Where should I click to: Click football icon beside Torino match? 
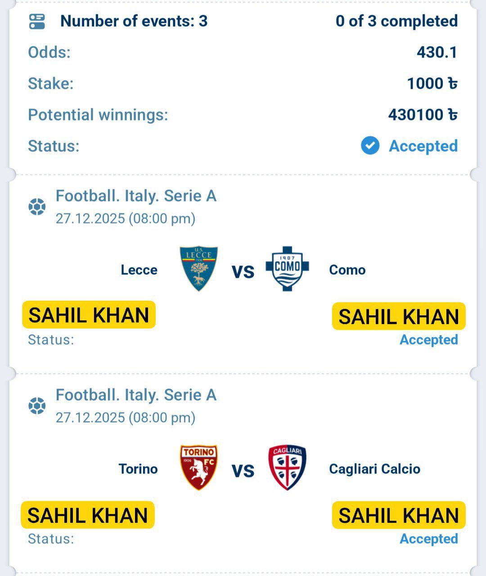click(x=37, y=406)
